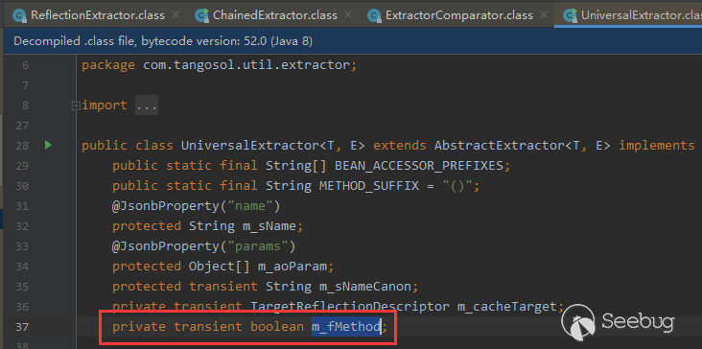Expand the folded import block
The height and width of the screenshot is (349, 702).
76,106
